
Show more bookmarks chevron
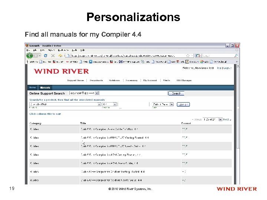237,62
